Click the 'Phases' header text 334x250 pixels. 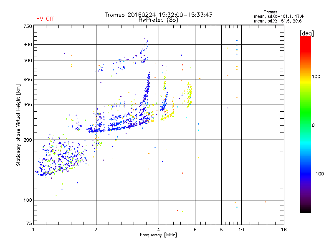point(270,12)
